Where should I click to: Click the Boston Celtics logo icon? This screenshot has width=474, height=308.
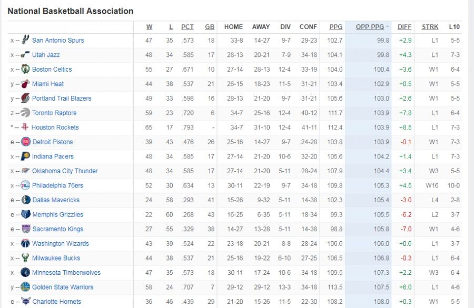click(x=26, y=69)
